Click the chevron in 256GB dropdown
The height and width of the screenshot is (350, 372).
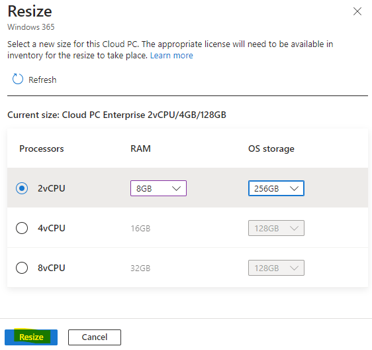294,189
